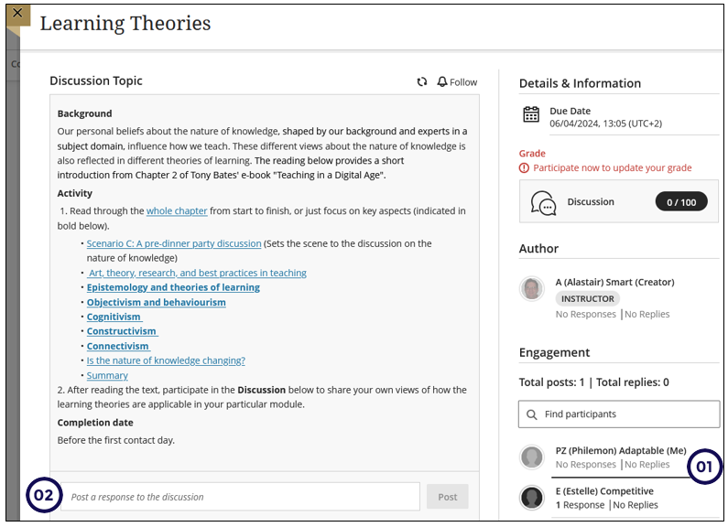
Task: Click Participate now to update your grade
Action: click(612, 168)
